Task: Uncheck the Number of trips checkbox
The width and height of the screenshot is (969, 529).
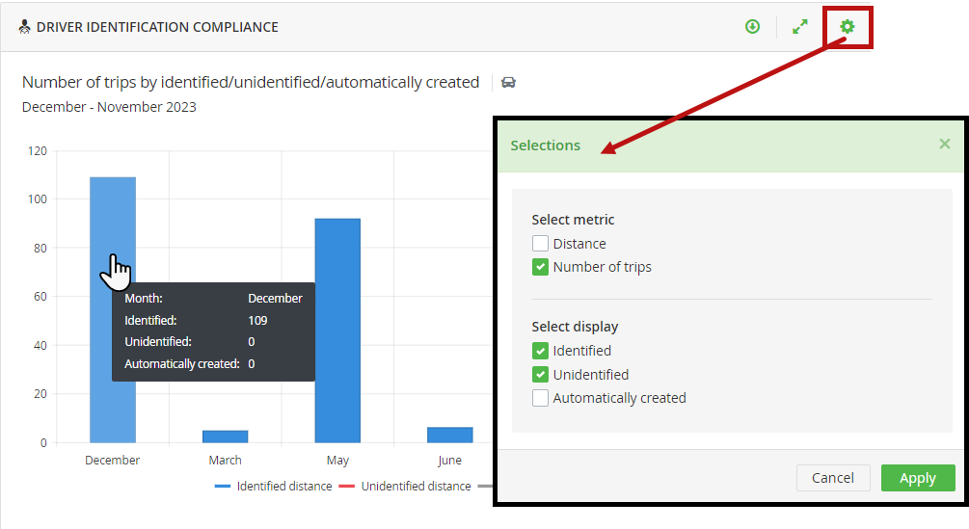Action: point(540,267)
